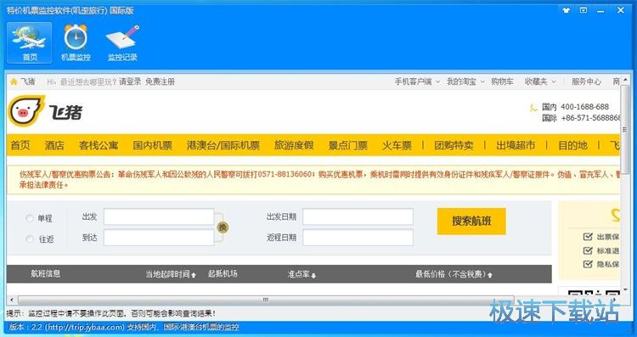The width and height of the screenshot is (637, 337).
Task: Open the 国内机票 tab
Action: coord(153,145)
